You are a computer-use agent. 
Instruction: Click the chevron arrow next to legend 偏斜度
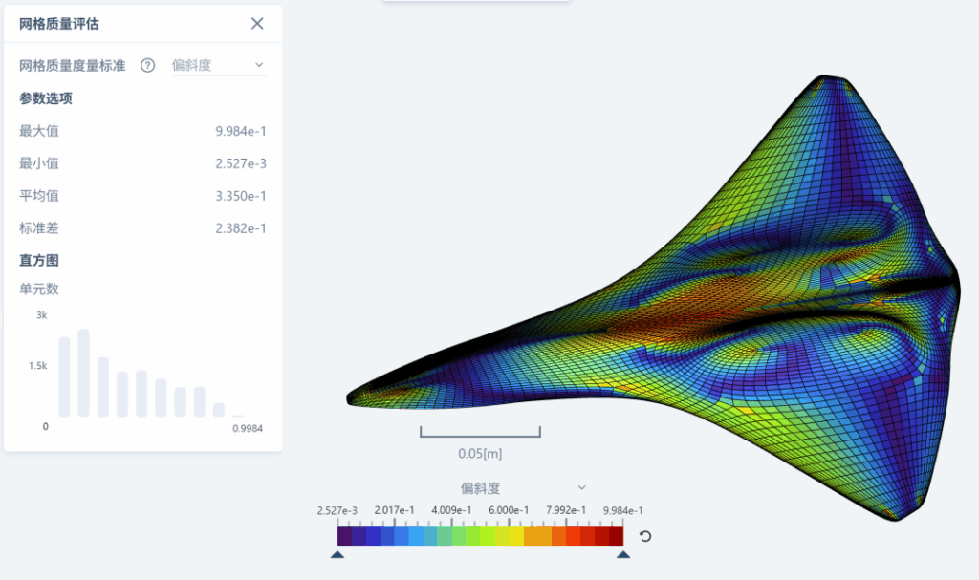[x=581, y=488]
